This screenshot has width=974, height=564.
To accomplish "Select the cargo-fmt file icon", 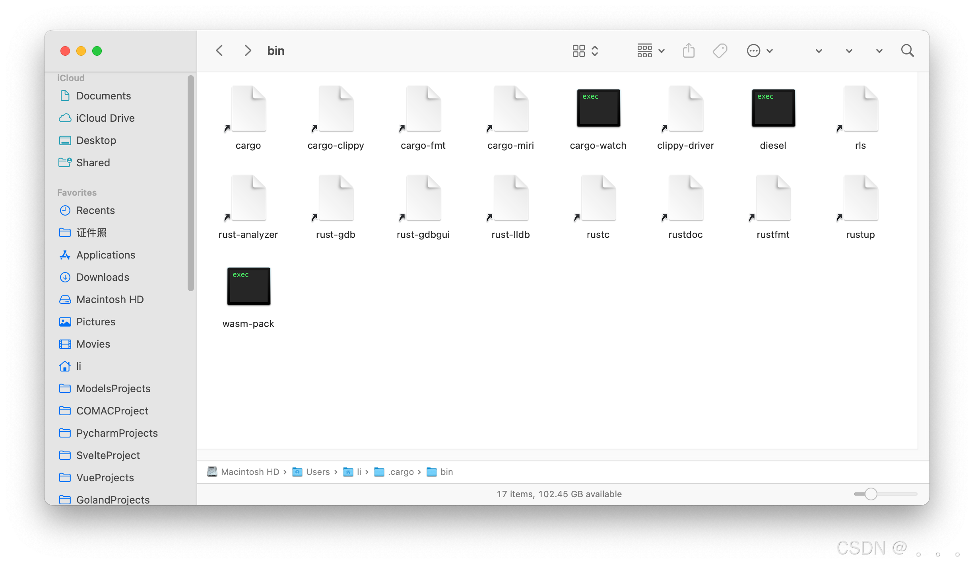I will pos(423,109).
